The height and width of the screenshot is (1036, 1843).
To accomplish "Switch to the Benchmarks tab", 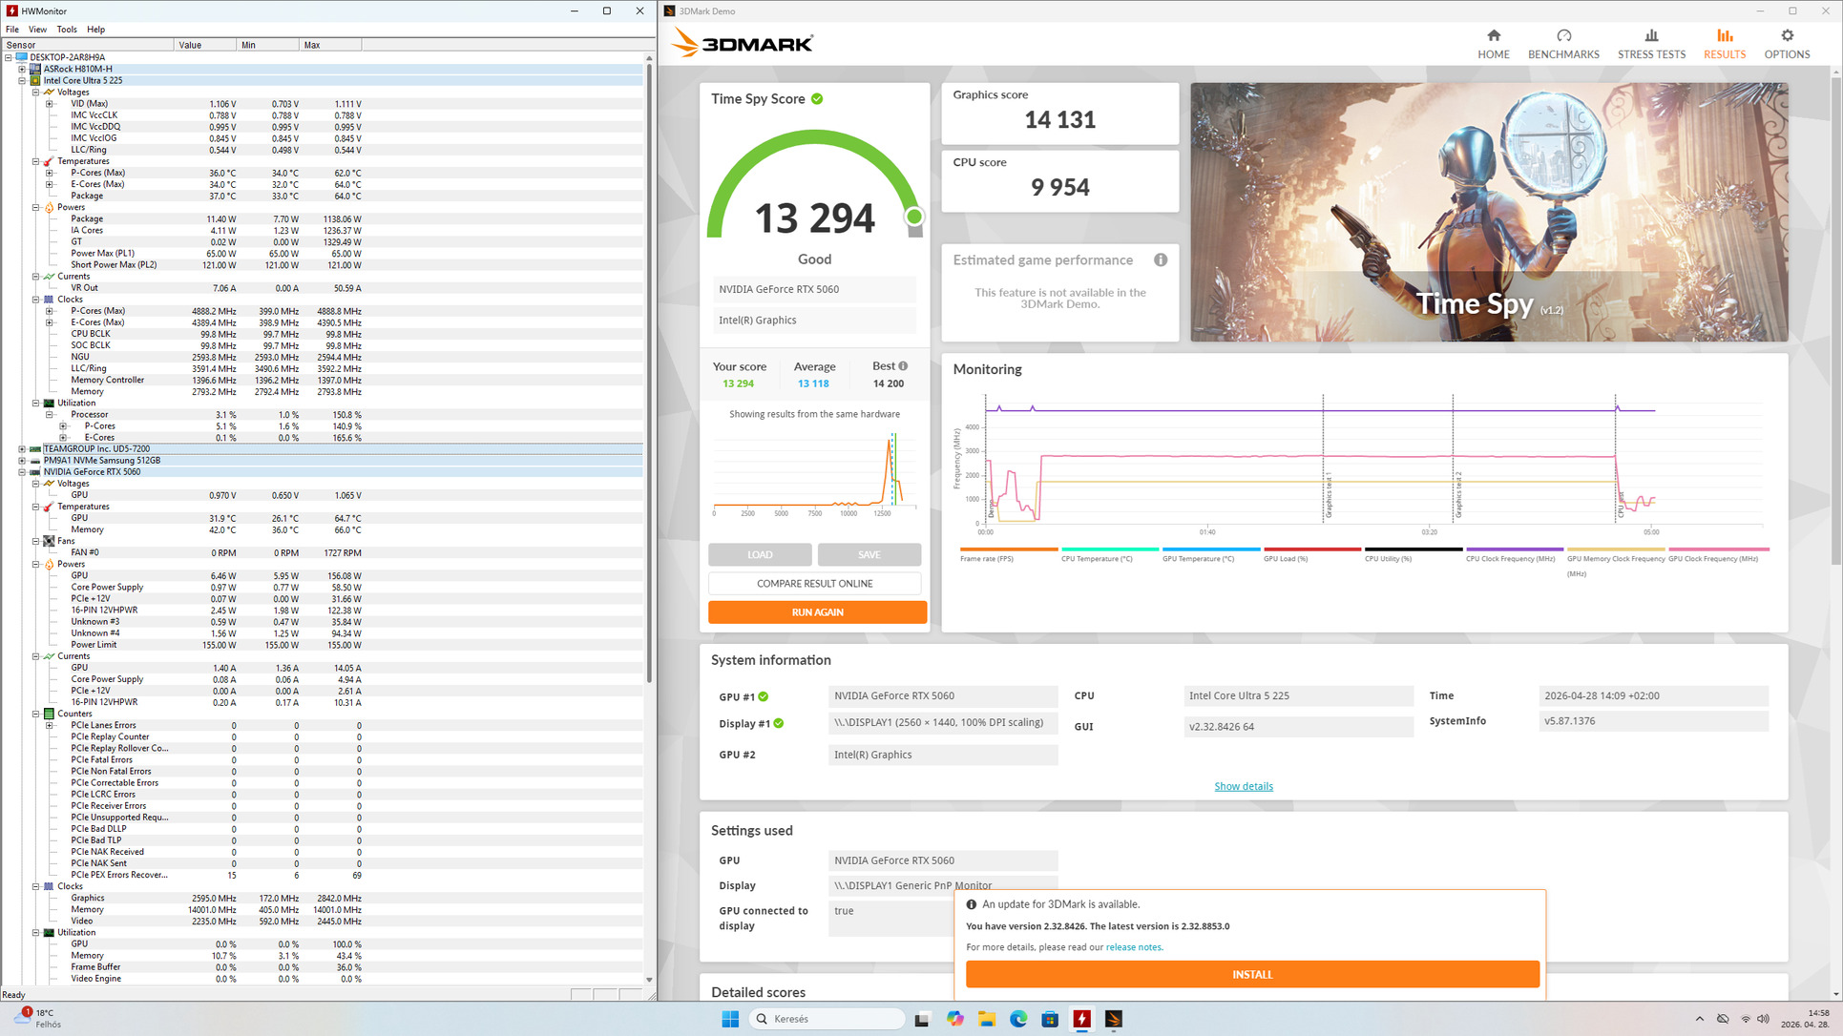I will (x=1563, y=44).
